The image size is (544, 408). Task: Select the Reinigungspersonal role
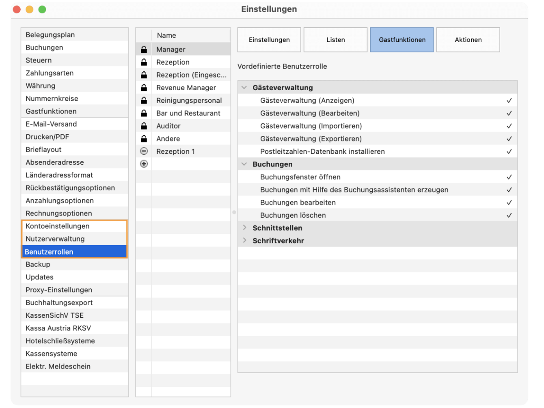[x=183, y=100]
